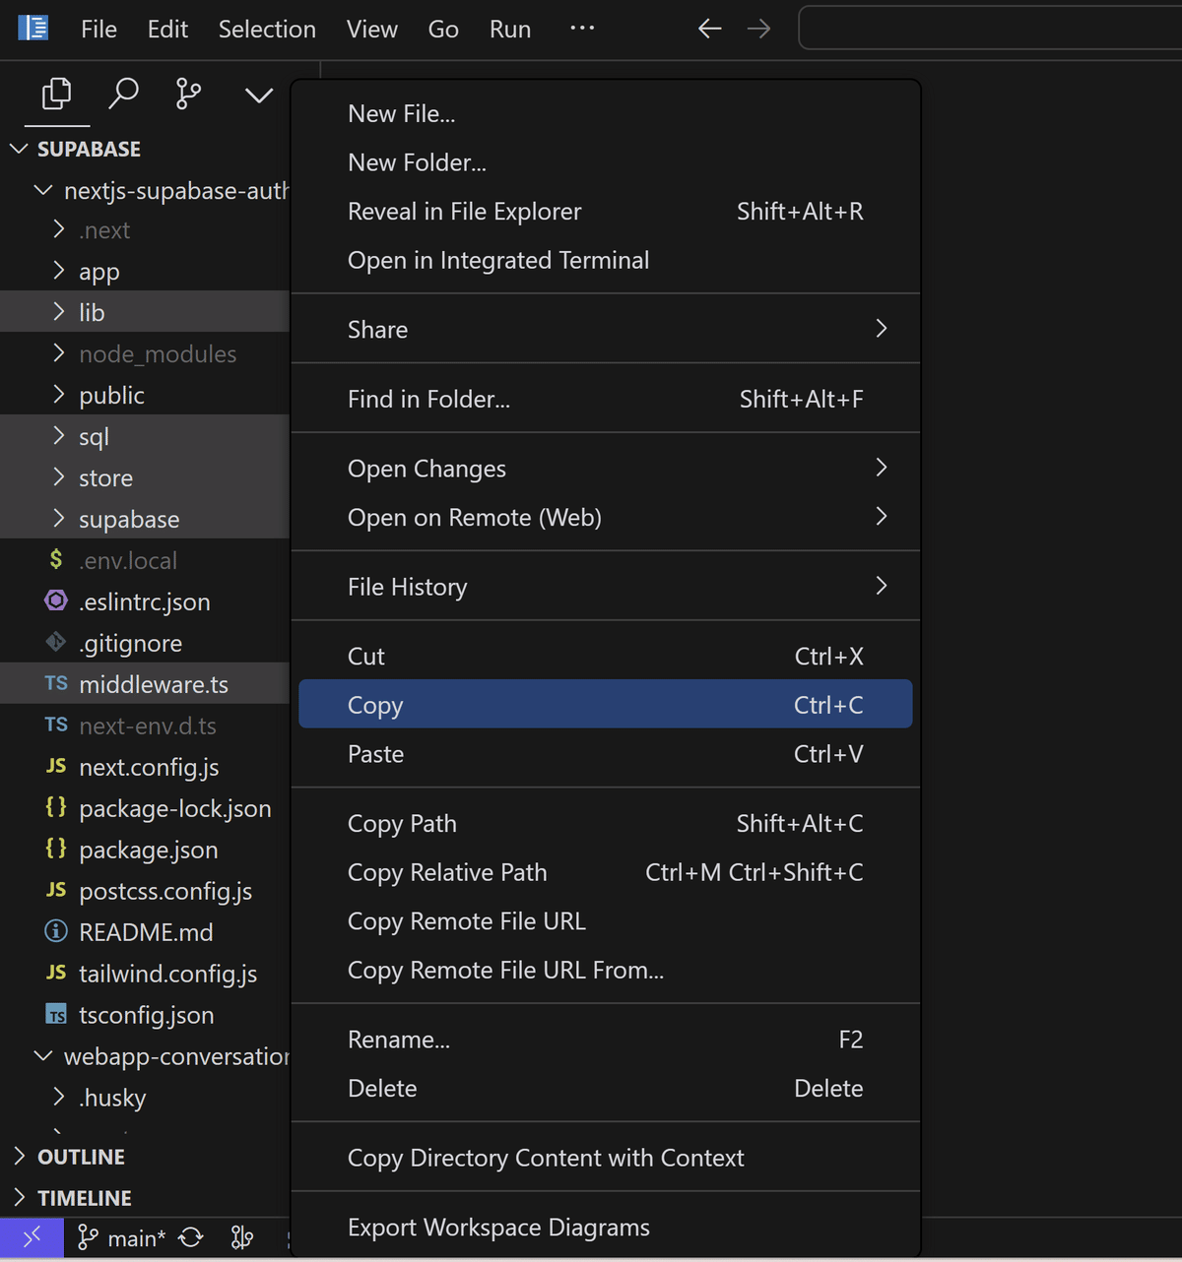Select the .env.local file icon
This screenshot has width=1182, height=1262.
tap(56, 559)
